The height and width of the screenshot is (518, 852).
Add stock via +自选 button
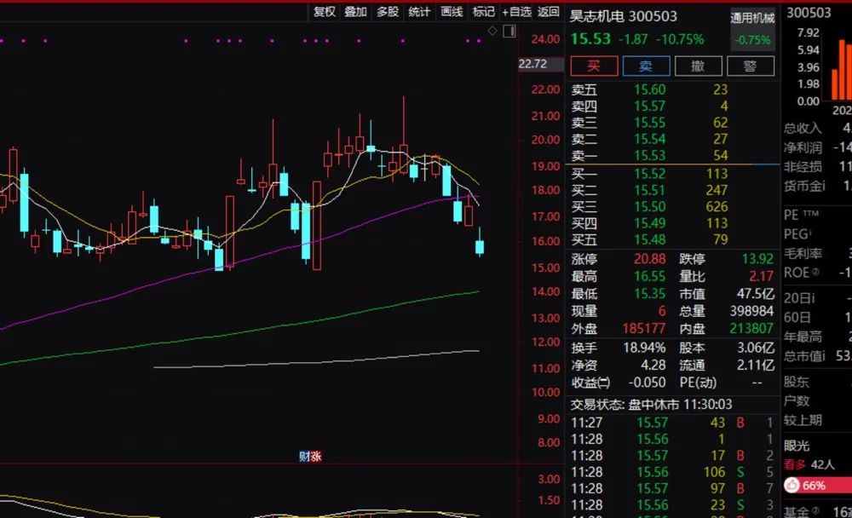[516, 11]
